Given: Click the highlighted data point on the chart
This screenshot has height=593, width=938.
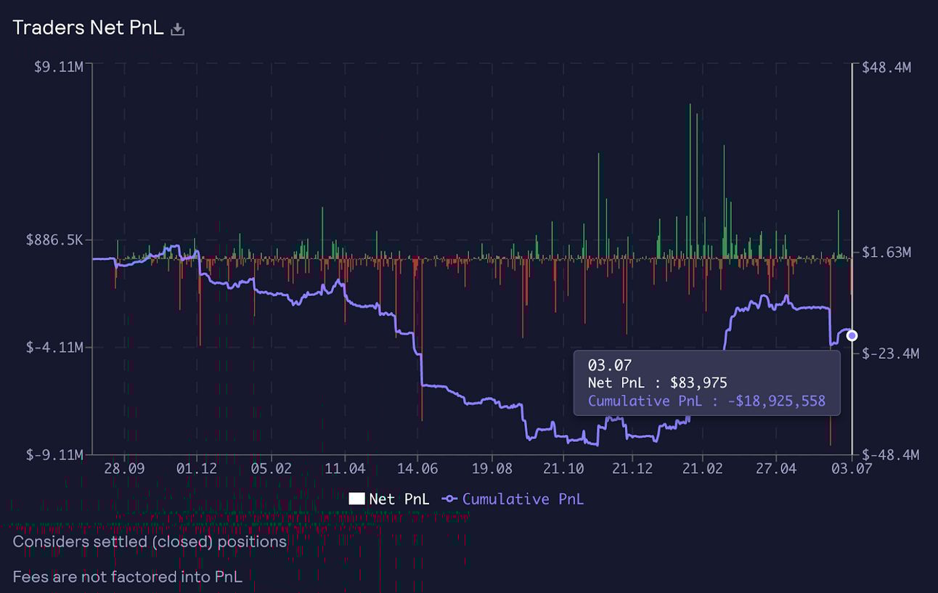Looking at the screenshot, I should click(852, 335).
